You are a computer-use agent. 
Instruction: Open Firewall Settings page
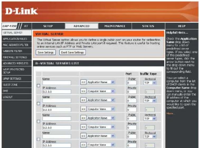17,57
